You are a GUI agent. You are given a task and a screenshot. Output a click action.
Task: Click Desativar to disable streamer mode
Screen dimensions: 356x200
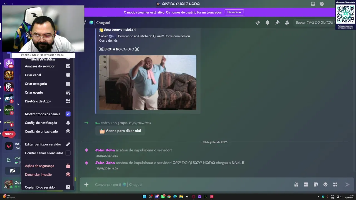pyautogui.click(x=234, y=12)
